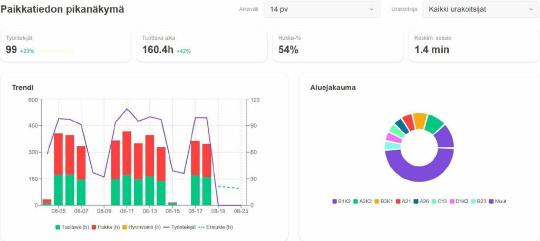The width and height of the screenshot is (540, 241).
Task: Open the Aikaväli 14 pv dropdown
Action: coord(322,9)
